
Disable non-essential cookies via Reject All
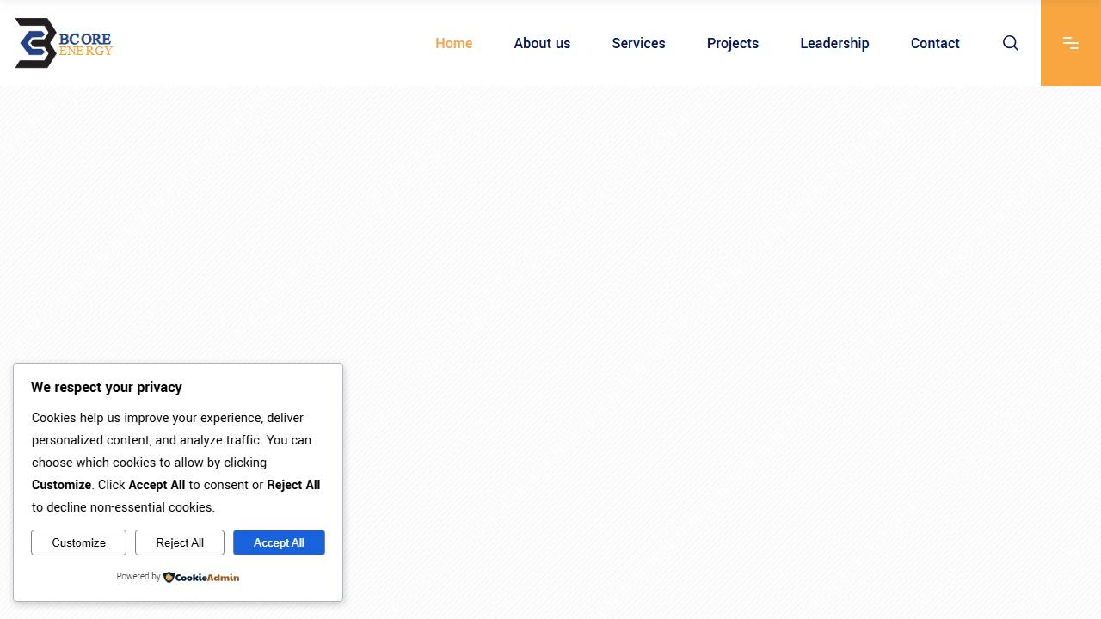(180, 542)
